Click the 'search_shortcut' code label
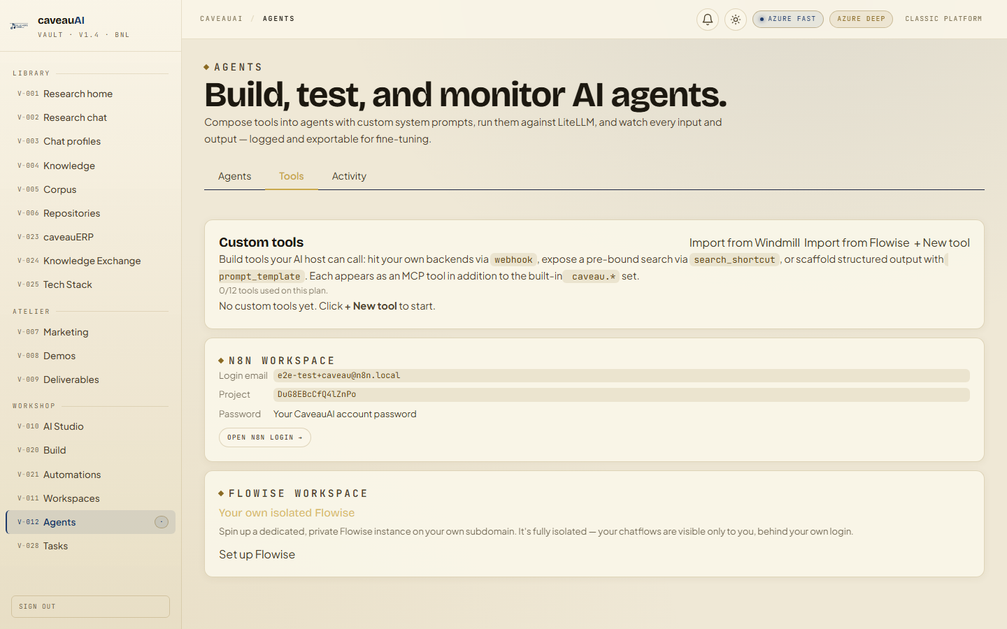Screen dimensions: 1007x629 point(734,259)
